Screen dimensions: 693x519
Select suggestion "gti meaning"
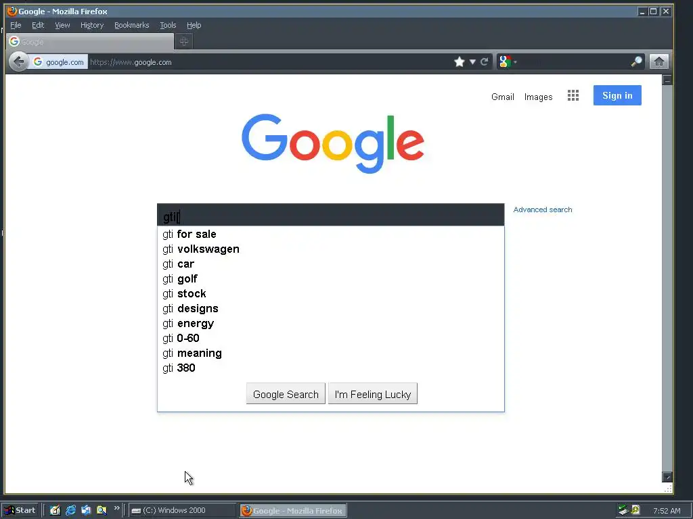click(330, 353)
